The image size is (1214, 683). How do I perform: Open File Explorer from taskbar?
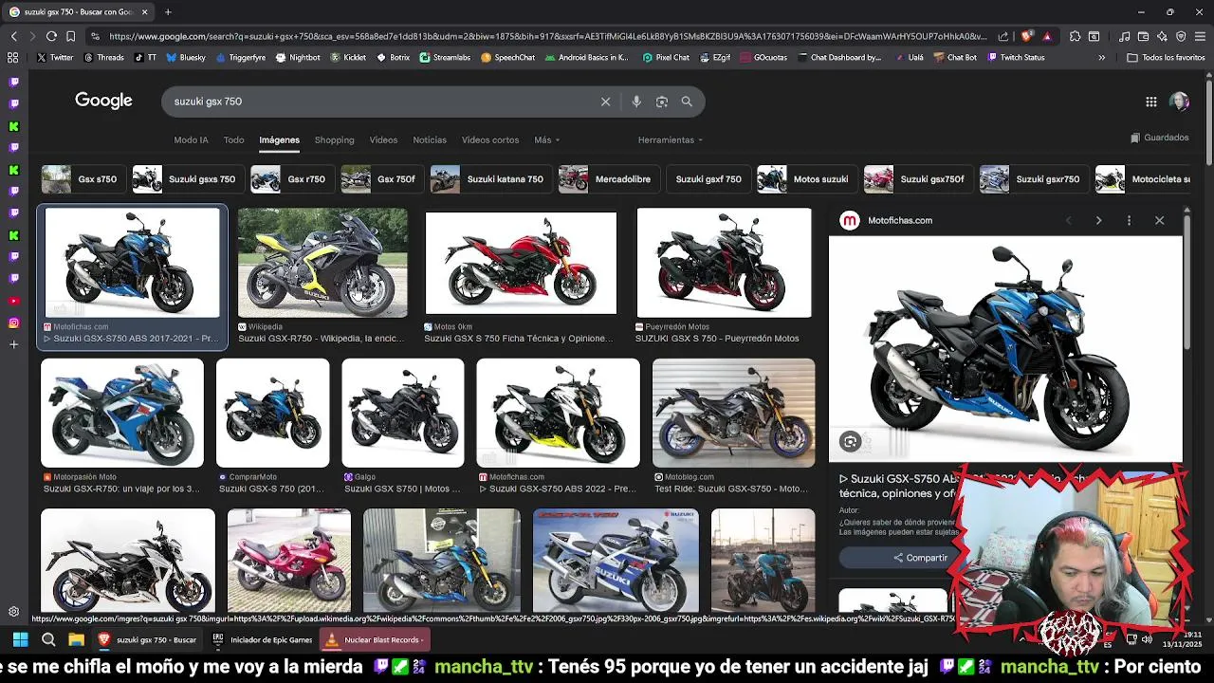point(77,639)
